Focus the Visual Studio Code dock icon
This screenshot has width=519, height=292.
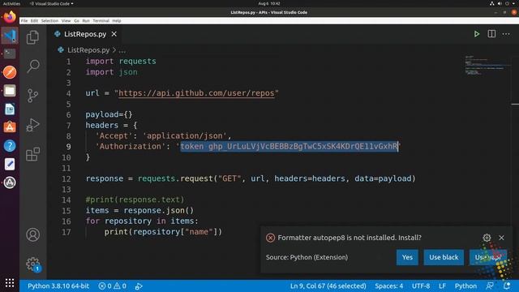[10, 35]
